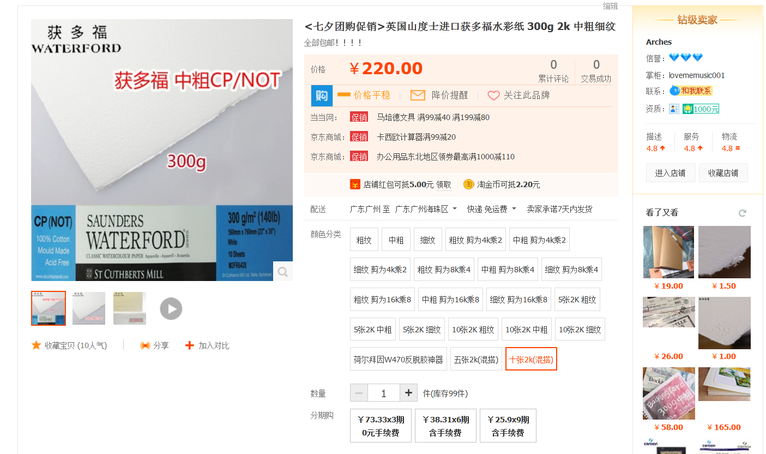Click the magnifier zoom icon on product image

[282, 271]
